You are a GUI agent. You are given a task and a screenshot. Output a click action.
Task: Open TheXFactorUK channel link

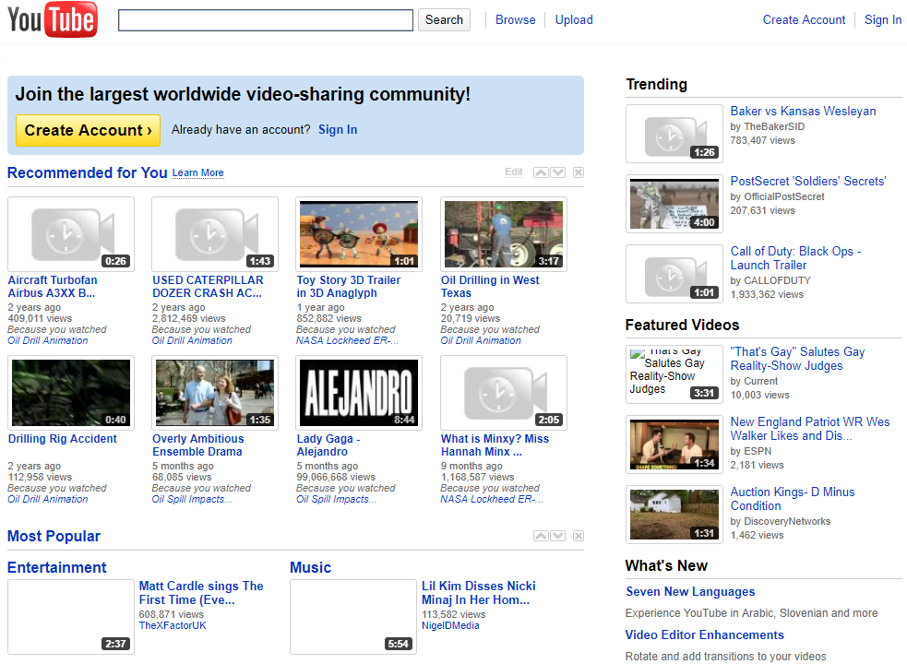point(173,625)
